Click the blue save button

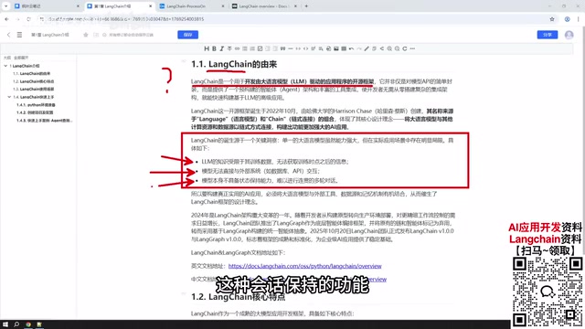point(187,35)
